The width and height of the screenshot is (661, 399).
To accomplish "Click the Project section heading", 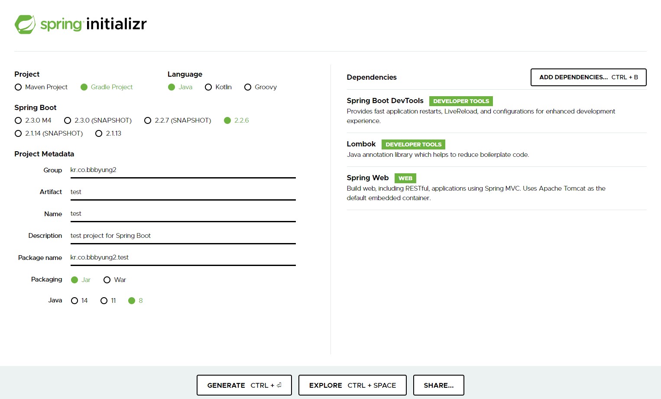I will pos(27,74).
